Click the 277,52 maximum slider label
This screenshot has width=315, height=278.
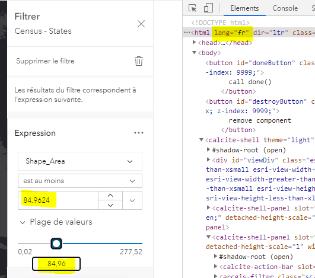[131, 252]
